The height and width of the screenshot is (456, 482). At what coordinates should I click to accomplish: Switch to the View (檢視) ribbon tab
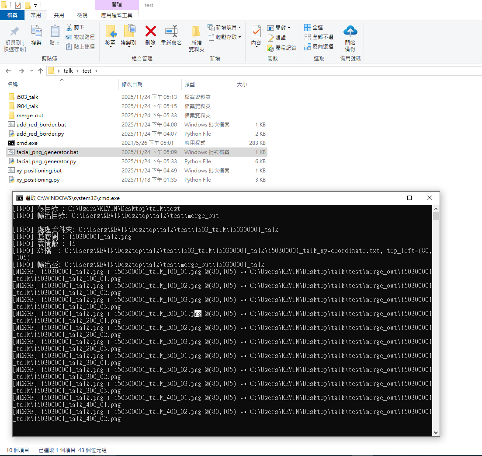(x=82, y=15)
